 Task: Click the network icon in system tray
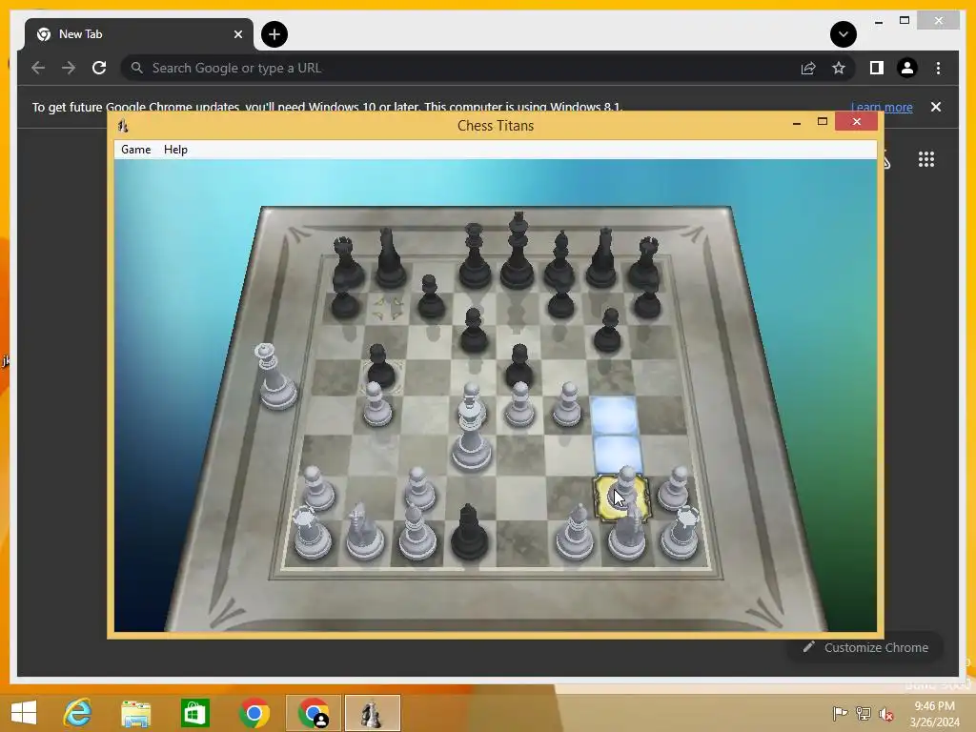click(863, 713)
